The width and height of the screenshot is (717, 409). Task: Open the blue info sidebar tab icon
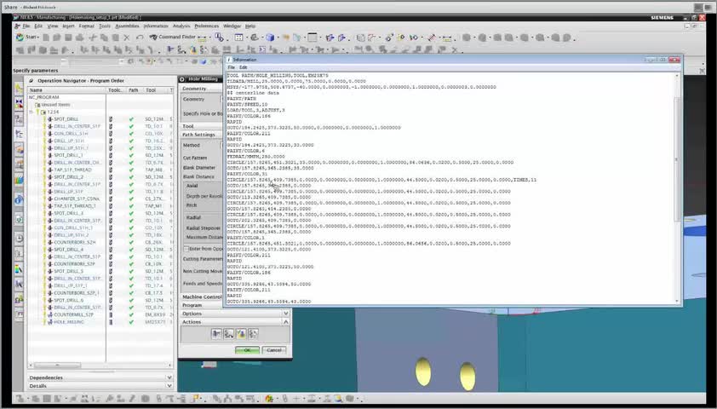pos(19,200)
